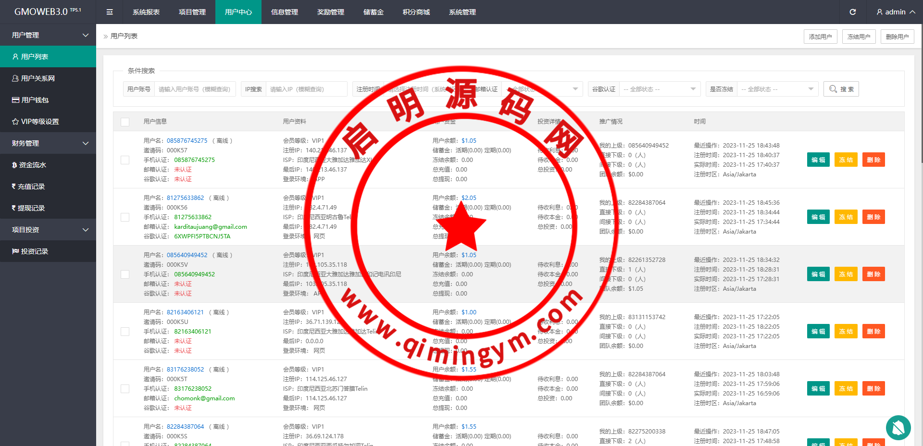
Task: Check the box for user 085876745275
Action: pyautogui.click(x=125, y=160)
